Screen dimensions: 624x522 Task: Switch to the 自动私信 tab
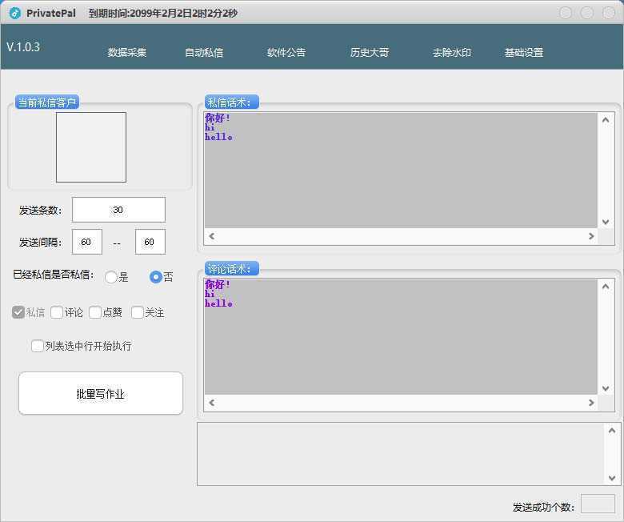(204, 52)
